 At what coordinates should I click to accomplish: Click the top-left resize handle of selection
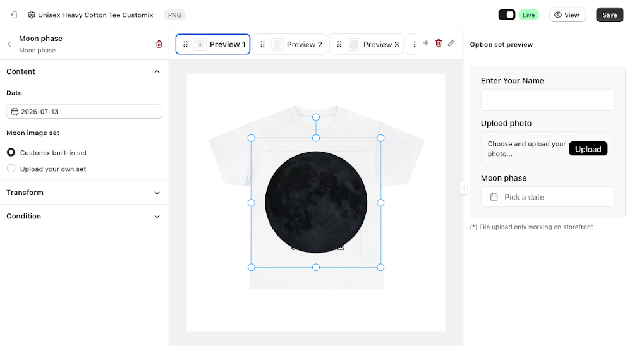pos(251,138)
